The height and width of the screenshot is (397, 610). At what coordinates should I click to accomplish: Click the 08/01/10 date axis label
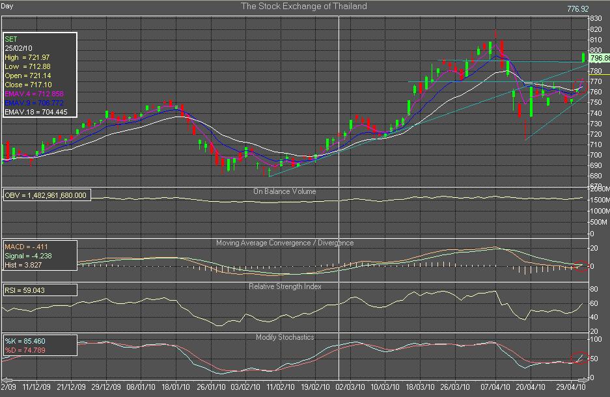pyautogui.click(x=141, y=387)
